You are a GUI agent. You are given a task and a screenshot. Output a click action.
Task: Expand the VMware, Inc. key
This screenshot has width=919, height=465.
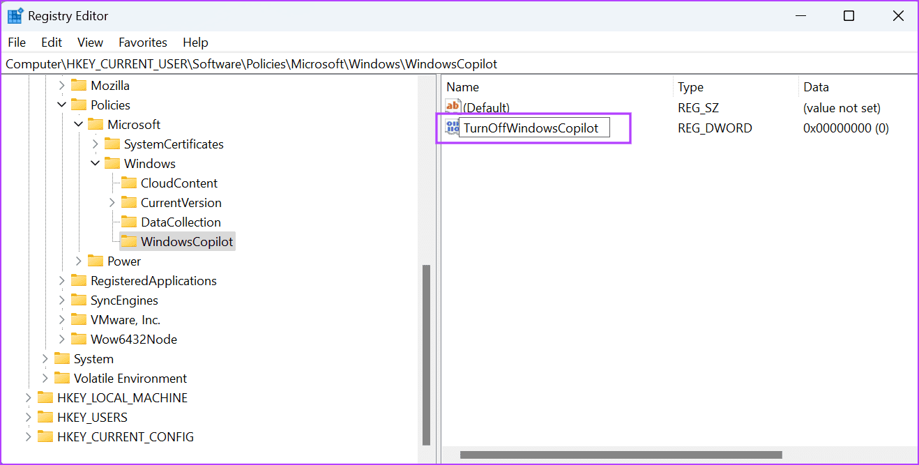(62, 320)
